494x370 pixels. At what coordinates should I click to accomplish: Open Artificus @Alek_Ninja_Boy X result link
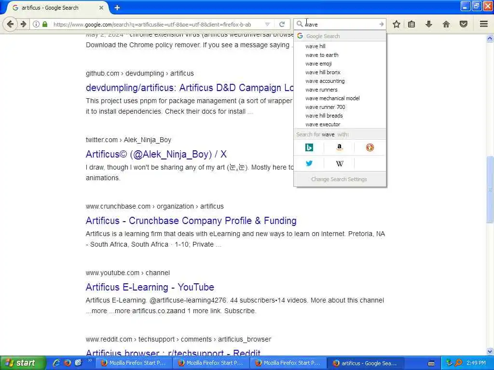click(x=156, y=154)
